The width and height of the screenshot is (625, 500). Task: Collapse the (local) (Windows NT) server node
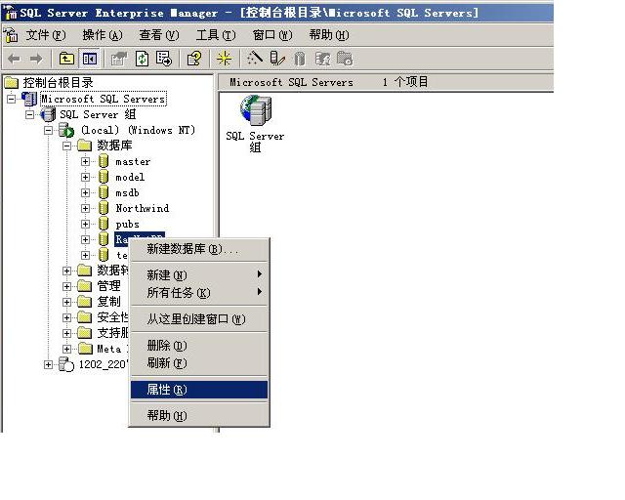coord(48,131)
